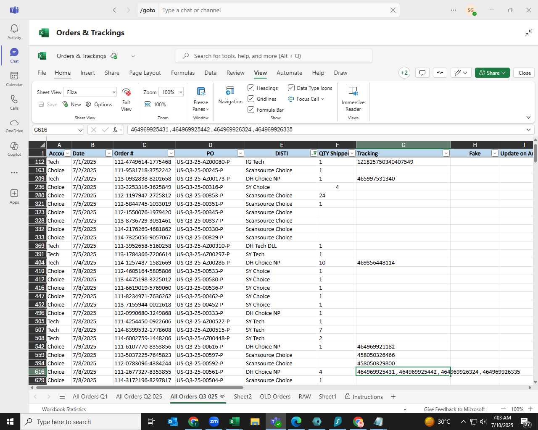Toggle the Gridlines checkbox
Image resolution: width=538 pixels, height=430 pixels.
pyautogui.click(x=251, y=99)
